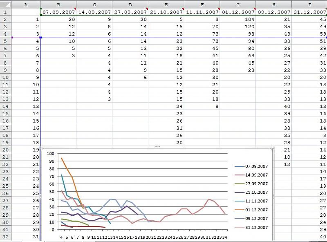Click cell F4 with value 73

pos(202,34)
